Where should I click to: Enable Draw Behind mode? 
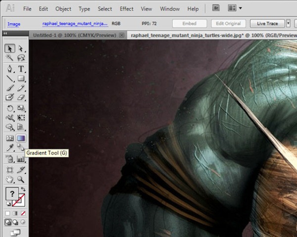[15, 222]
